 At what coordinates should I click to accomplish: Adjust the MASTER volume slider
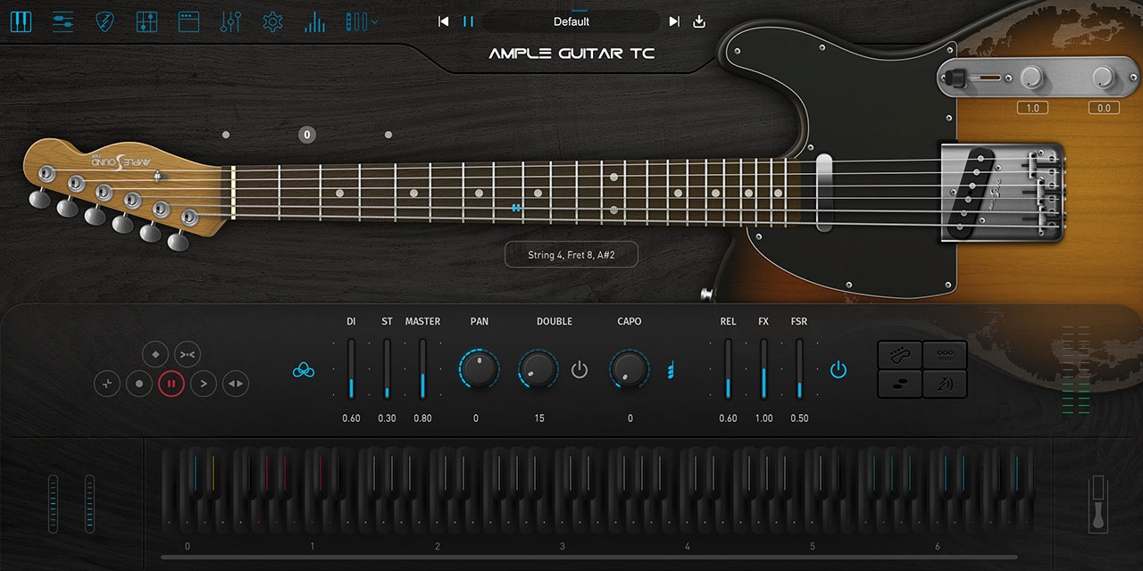(422, 368)
